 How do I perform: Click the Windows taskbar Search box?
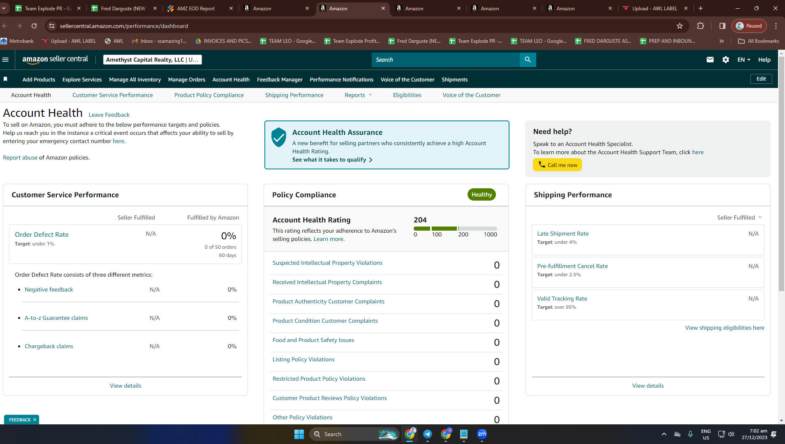(x=354, y=434)
